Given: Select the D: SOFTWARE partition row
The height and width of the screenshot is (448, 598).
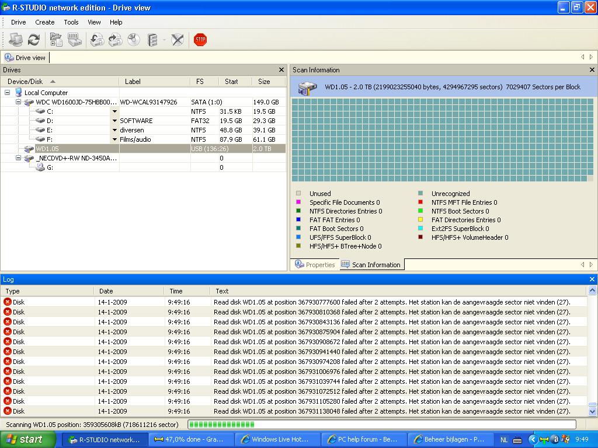Looking at the screenshot, I should pos(143,121).
